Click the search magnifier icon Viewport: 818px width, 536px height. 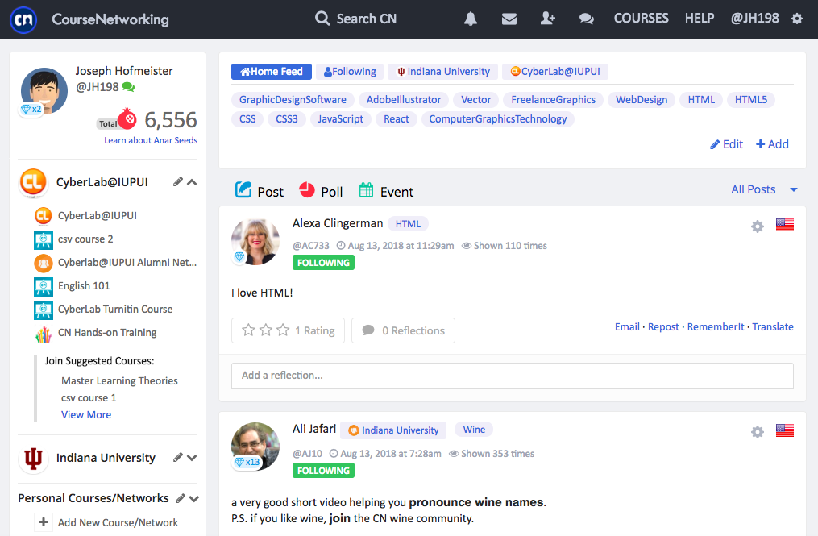coord(322,19)
